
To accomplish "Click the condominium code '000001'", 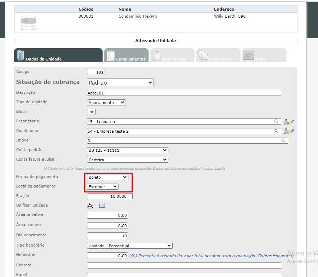I will (x=86, y=16).
